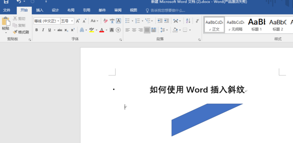This screenshot has width=293, height=143.
Task: Toggle justify alignment
Action: pos(147,30)
